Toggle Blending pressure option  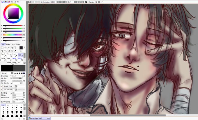coord(11,93)
